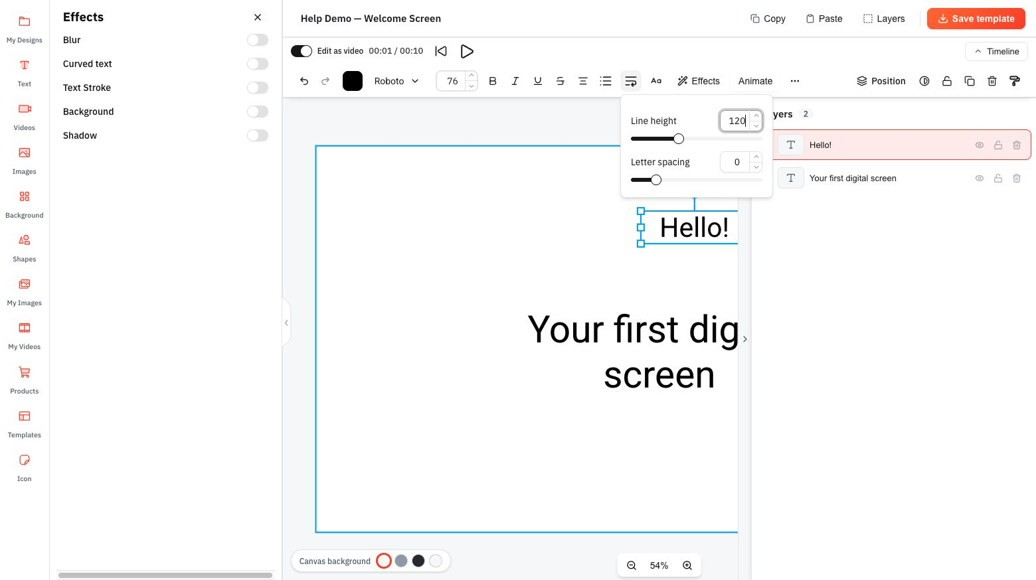Increase line height with up arrow
The image size is (1036, 580).
[x=756, y=115]
